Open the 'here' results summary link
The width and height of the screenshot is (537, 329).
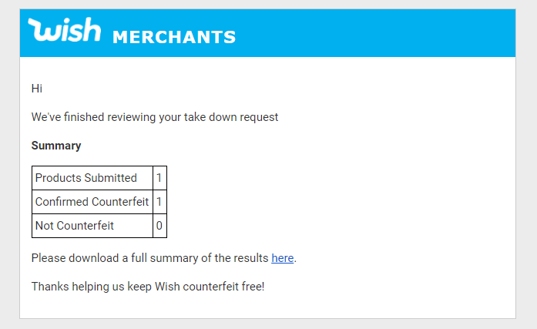[x=283, y=258]
